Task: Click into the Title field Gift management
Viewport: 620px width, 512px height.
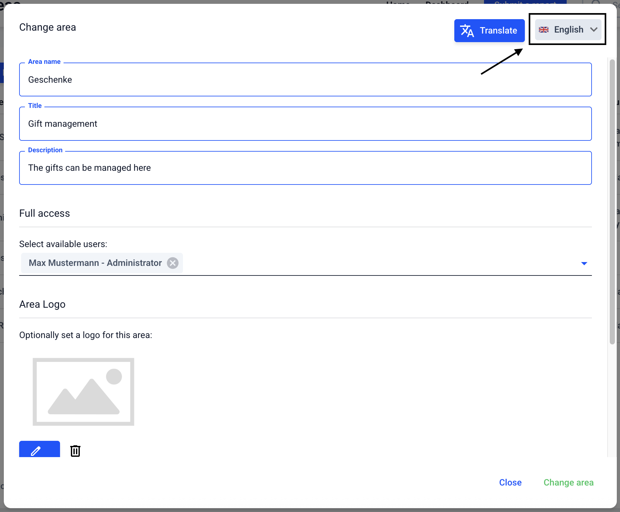Action: (305, 124)
